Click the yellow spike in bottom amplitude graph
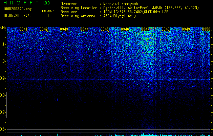213x136 pixels. pyautogui.click(x=143, y=134)
